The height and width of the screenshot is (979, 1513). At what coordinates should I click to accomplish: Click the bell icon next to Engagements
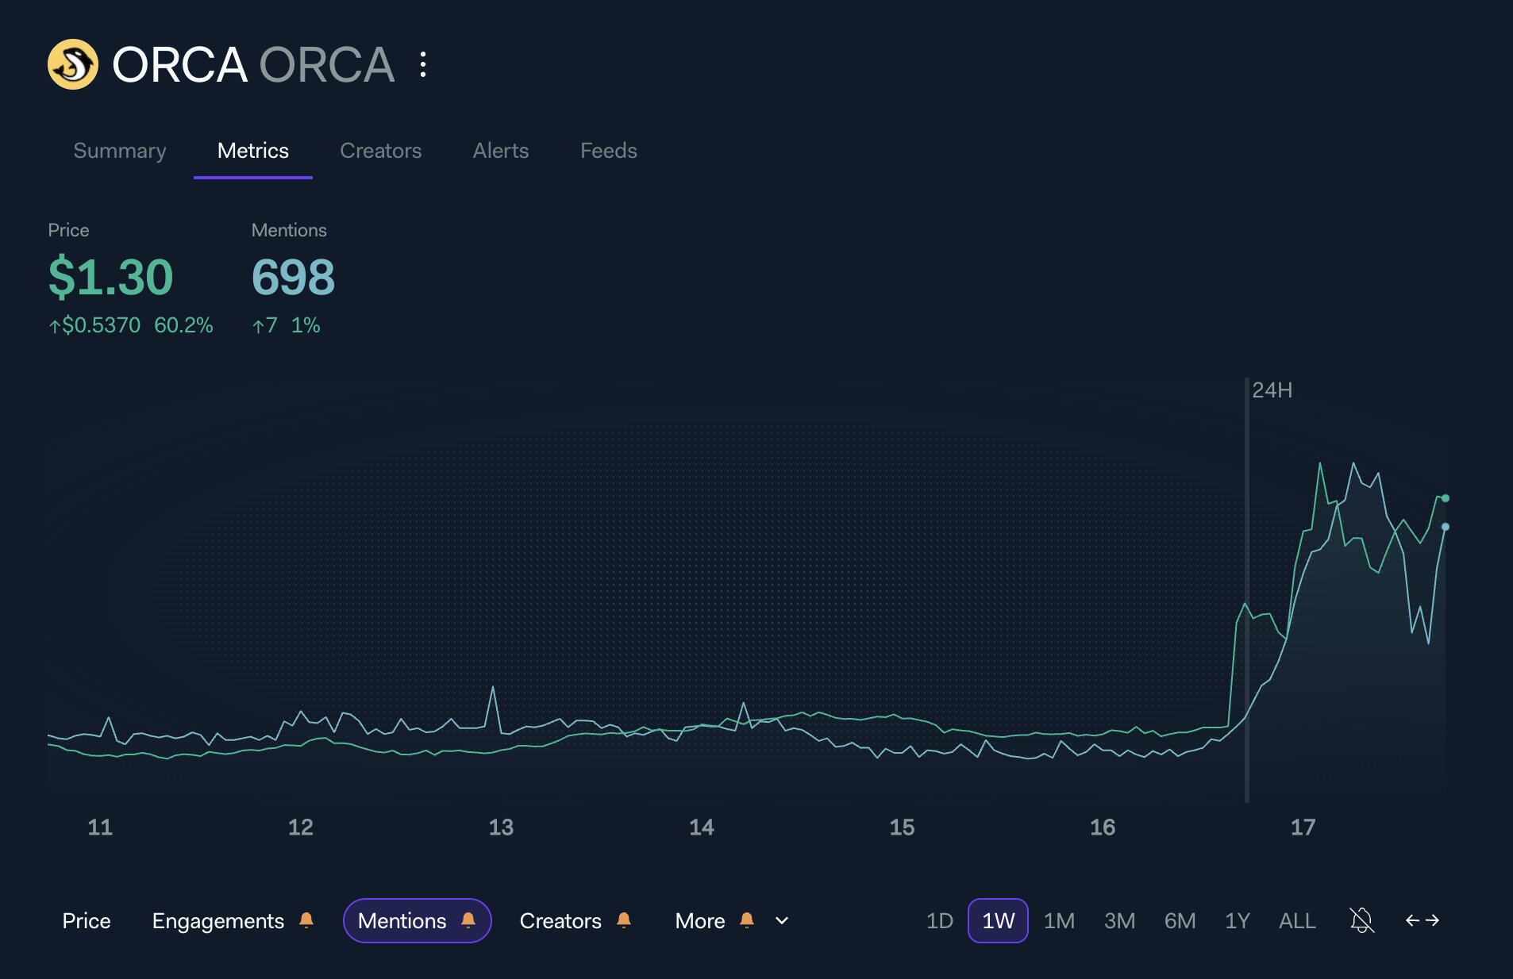point(306,920)
